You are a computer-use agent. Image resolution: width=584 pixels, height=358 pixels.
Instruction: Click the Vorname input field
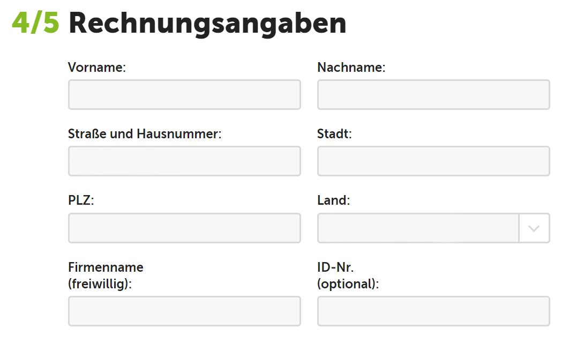tap(184, 94)
